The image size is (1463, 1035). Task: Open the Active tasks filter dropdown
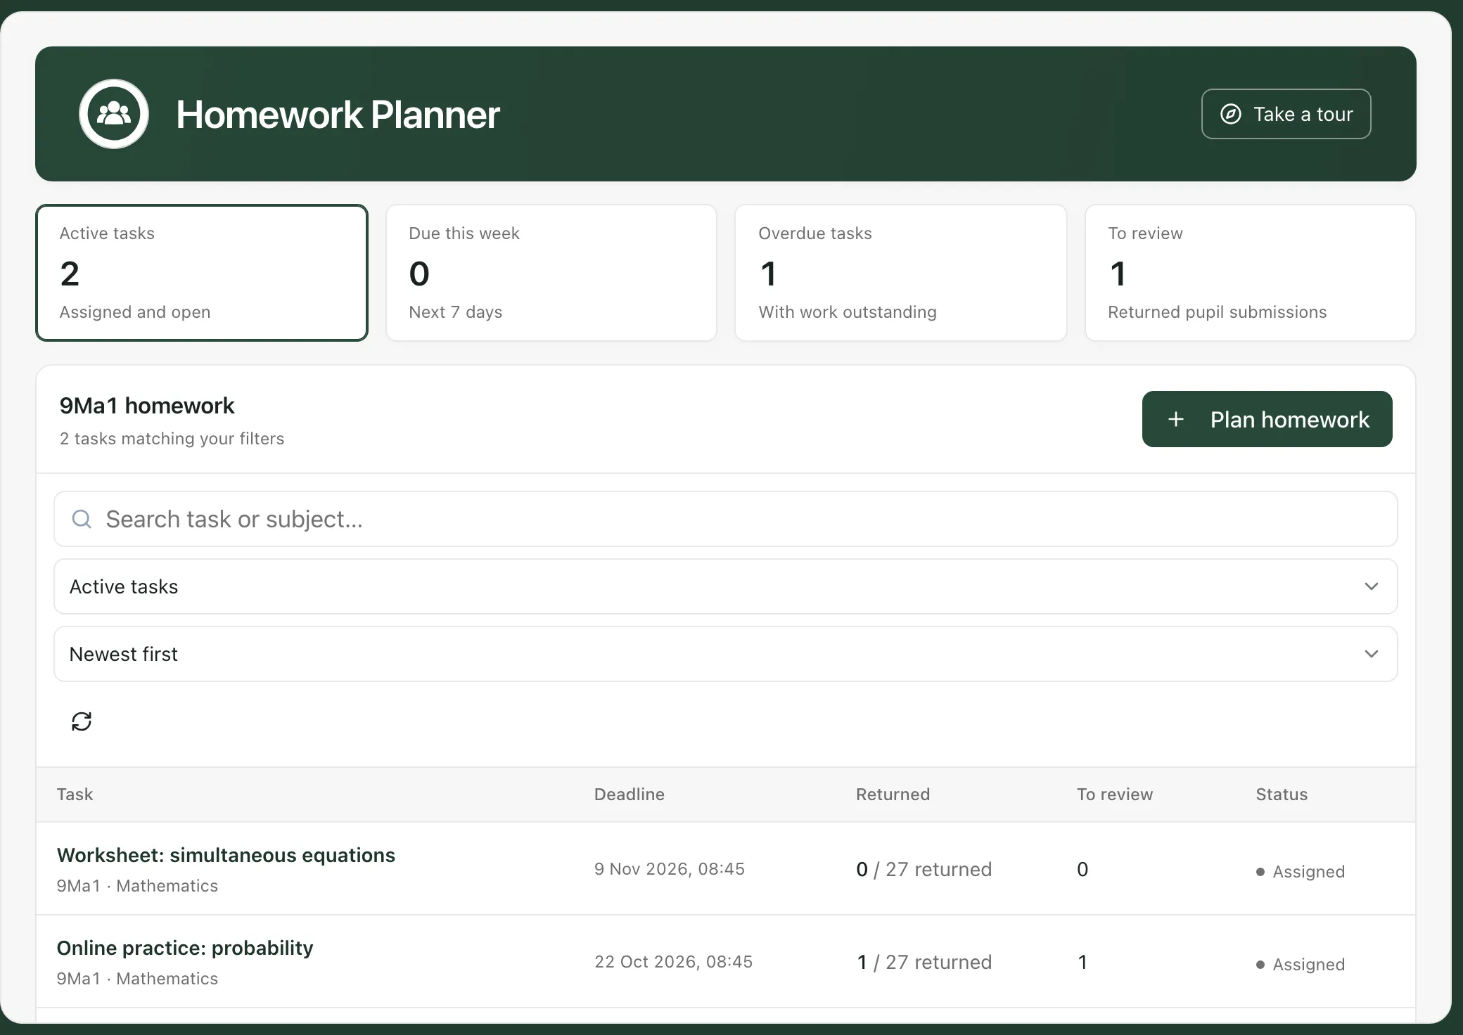(725, 586)
